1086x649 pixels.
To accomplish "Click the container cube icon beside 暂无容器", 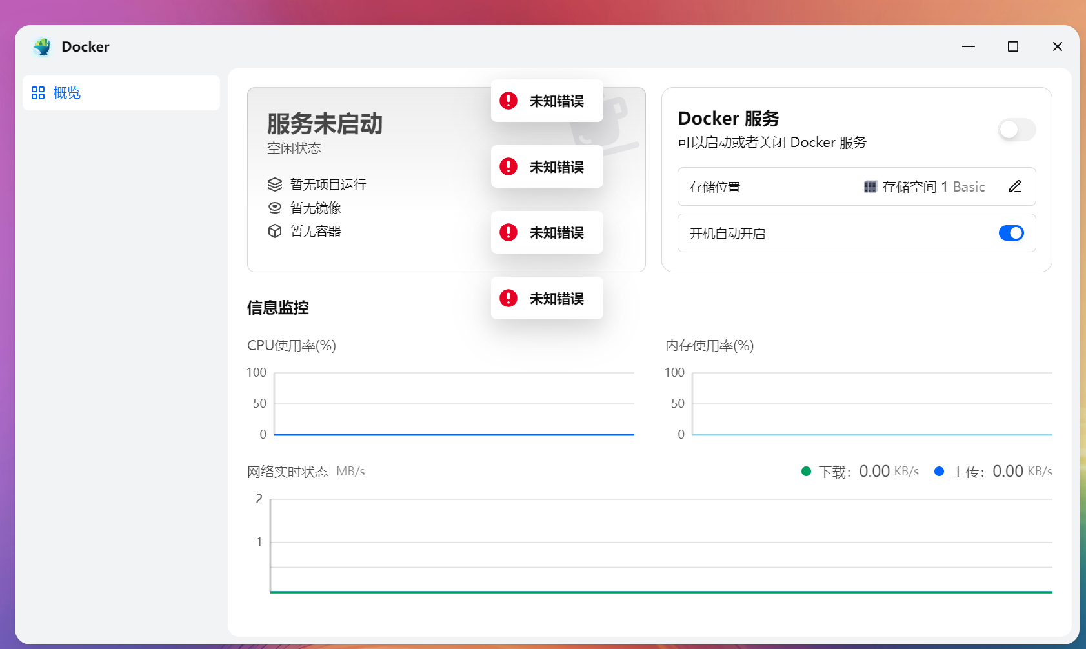I will coord(275,230).
